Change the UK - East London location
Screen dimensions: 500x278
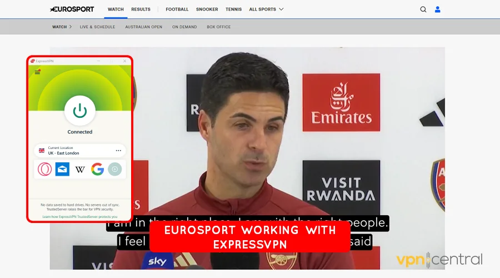(79, 151)
